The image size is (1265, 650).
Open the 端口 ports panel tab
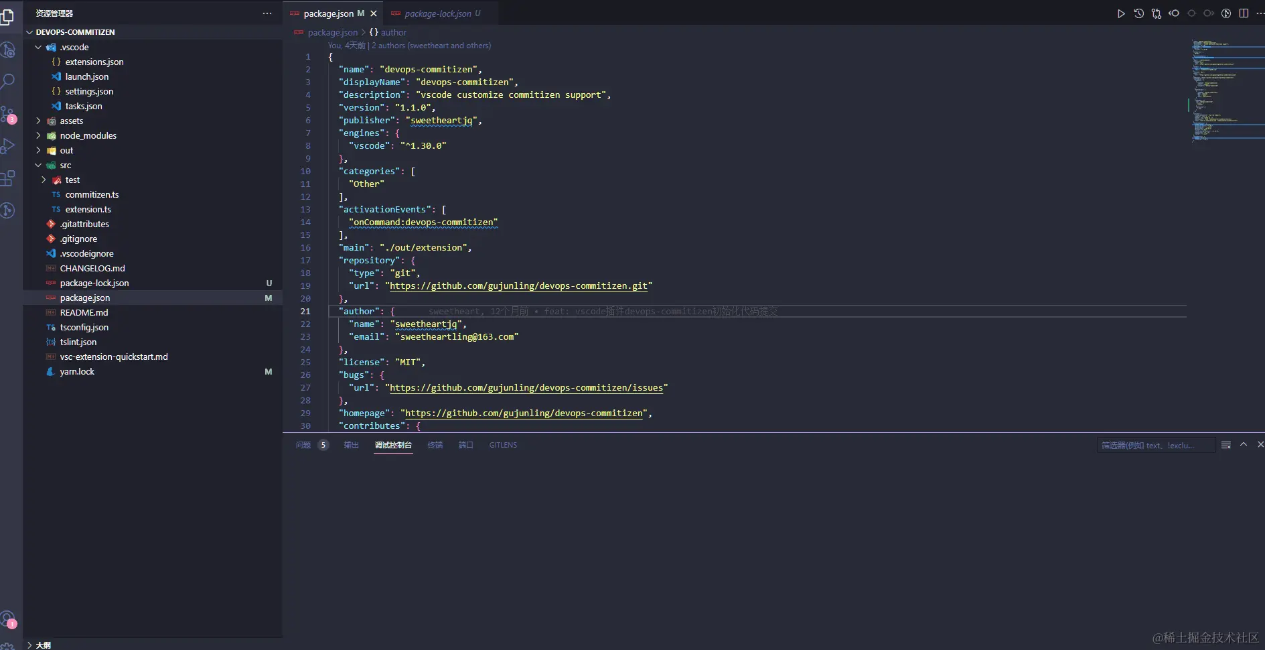pos(465,445)
